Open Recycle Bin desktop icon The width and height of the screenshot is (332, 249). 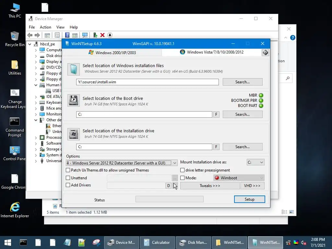[15, 39]
